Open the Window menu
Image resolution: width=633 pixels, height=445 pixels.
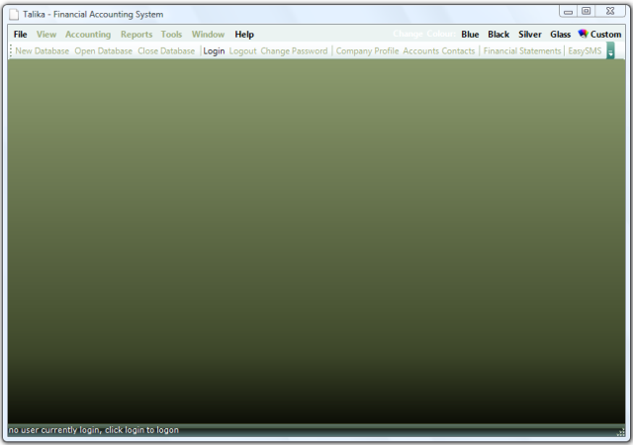pyautogui.click(x=208, y=35)
